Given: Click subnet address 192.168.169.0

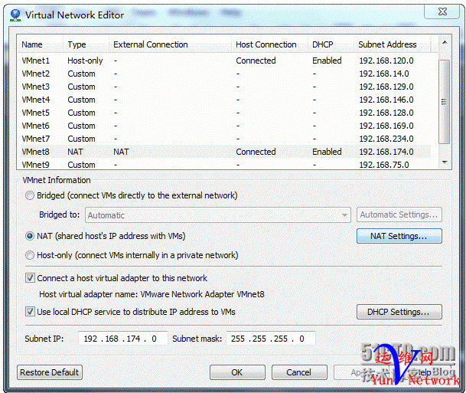Looking at the screenshot, I should pos(386,126).
